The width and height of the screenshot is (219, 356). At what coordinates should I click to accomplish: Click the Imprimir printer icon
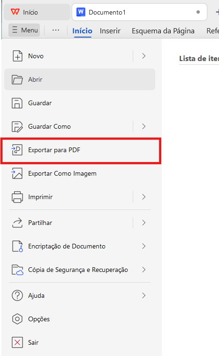click(x=17, y=197)
